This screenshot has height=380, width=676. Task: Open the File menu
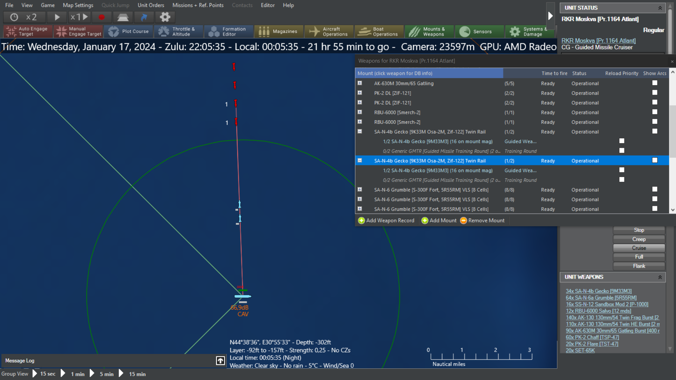(10, 5)
